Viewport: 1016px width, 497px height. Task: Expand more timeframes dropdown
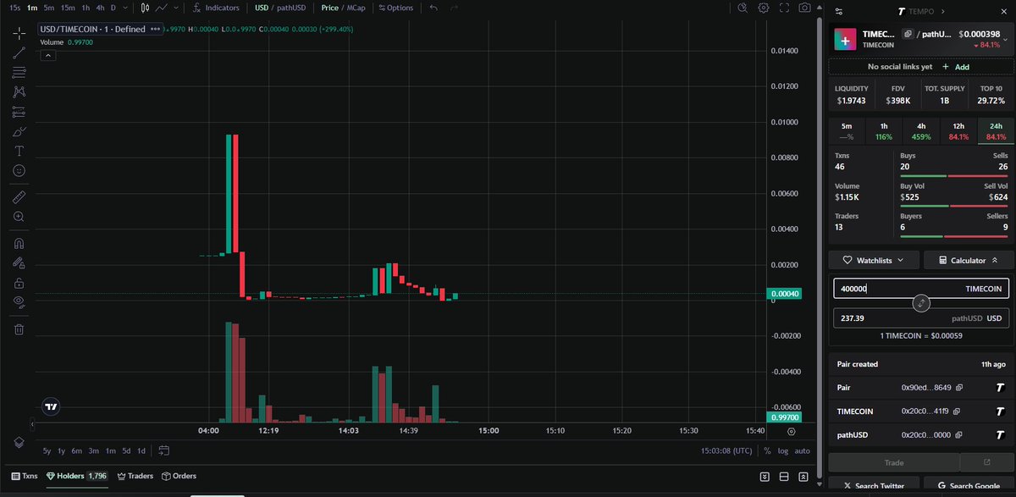point(127,8)
